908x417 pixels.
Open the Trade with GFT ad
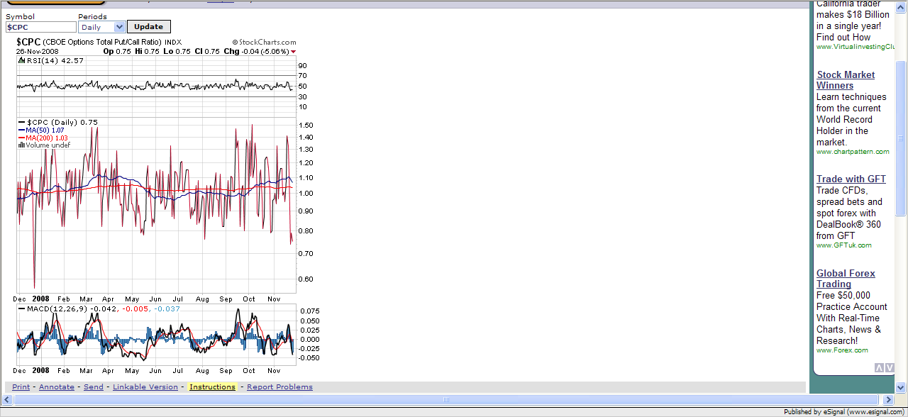point(851,179)
